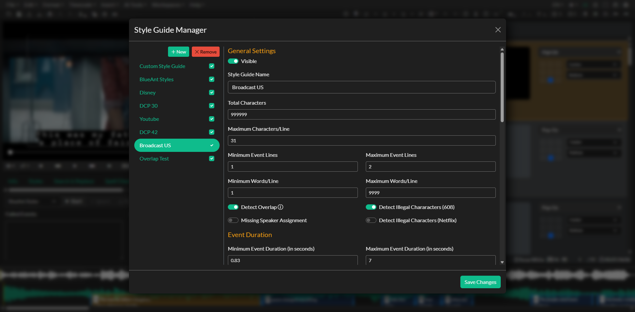Viewport: 635px width, 312px height.
Task: Click the Detect Overlap info icon
Action: 280,207
